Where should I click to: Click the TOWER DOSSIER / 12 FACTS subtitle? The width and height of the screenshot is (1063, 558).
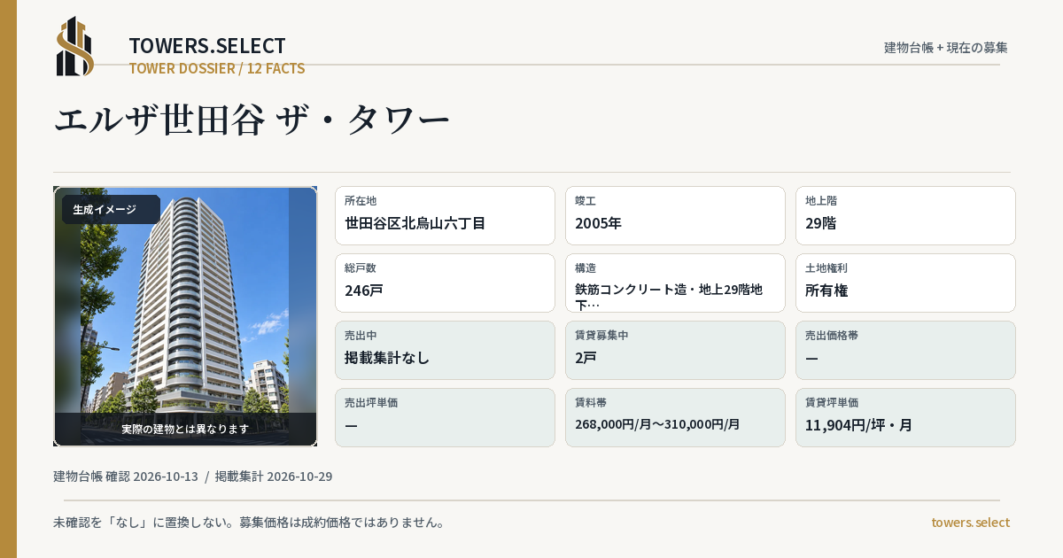click(x=217, y=68)
